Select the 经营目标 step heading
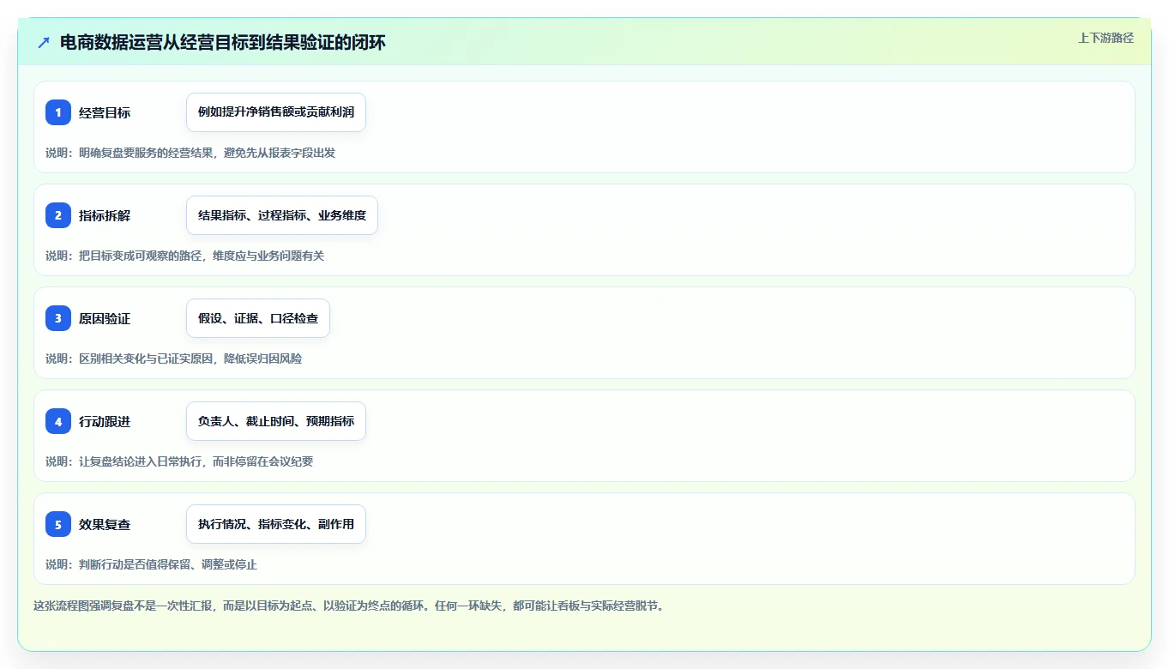Viewport: 1169px width, 669px height. [105, 112]
